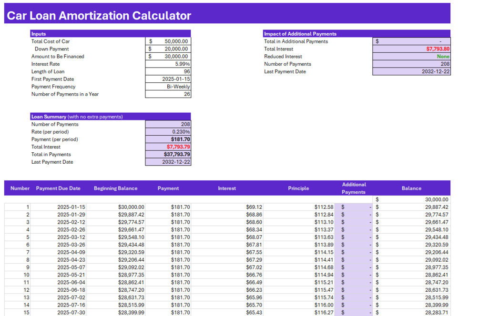Select principle value $115.21 in row 11
This screenshot has height=316, width=479.
coord(298,282)
